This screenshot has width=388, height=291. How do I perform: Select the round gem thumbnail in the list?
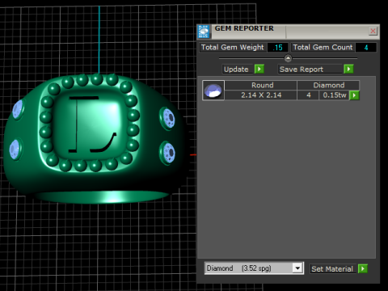[213, 91]
